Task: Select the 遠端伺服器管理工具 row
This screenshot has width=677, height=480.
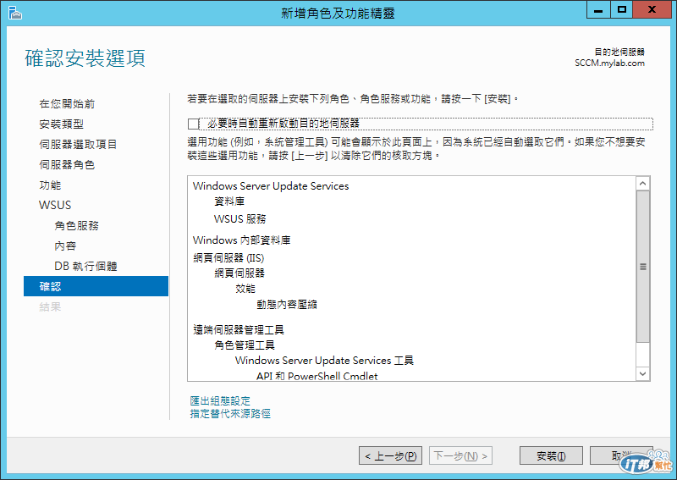Action: click(x=239, y=330)
